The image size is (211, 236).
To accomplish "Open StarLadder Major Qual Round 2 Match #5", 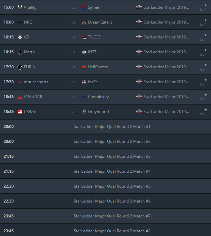I will [112, 186].
